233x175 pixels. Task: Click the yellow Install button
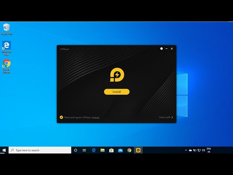pyautogui.click(x=116, y=92)
